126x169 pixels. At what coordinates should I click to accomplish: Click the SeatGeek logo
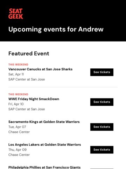pyautogui.click(x=16, y=14)
